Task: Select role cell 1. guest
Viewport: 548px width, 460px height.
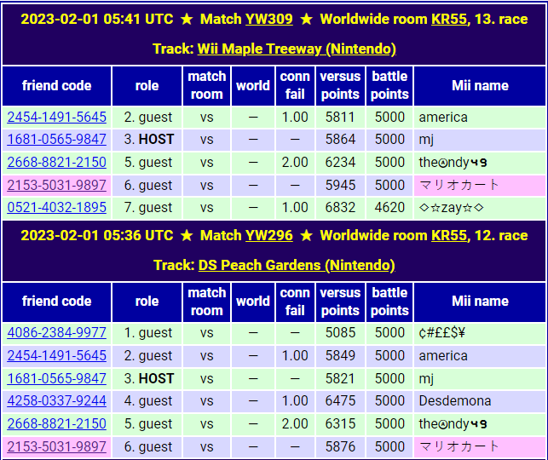Action: 147,332
